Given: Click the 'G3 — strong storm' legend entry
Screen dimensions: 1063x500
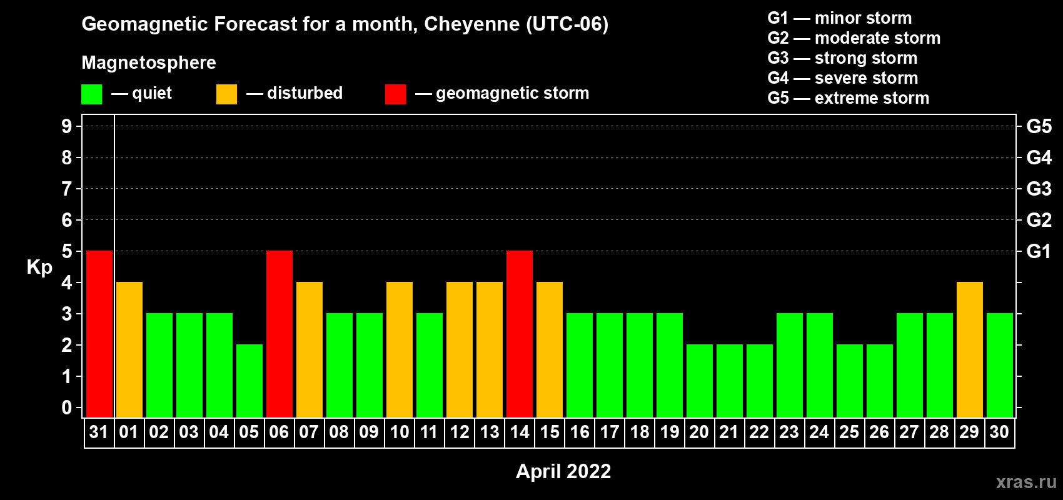Looking at the screenshot, I should click(842, 58).
